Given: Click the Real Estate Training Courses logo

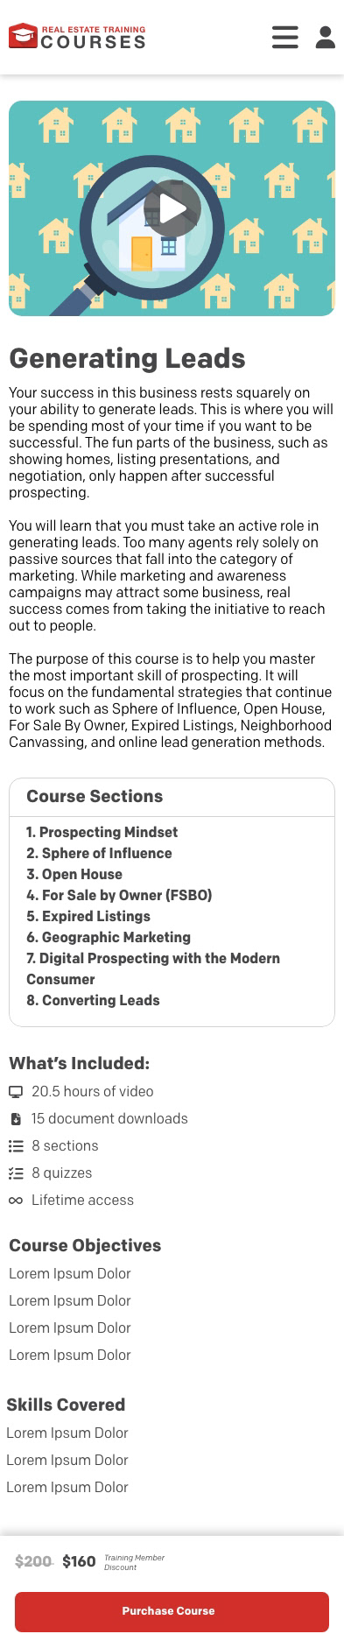Looking at the screenshot, I should click(x=77, y=37).
